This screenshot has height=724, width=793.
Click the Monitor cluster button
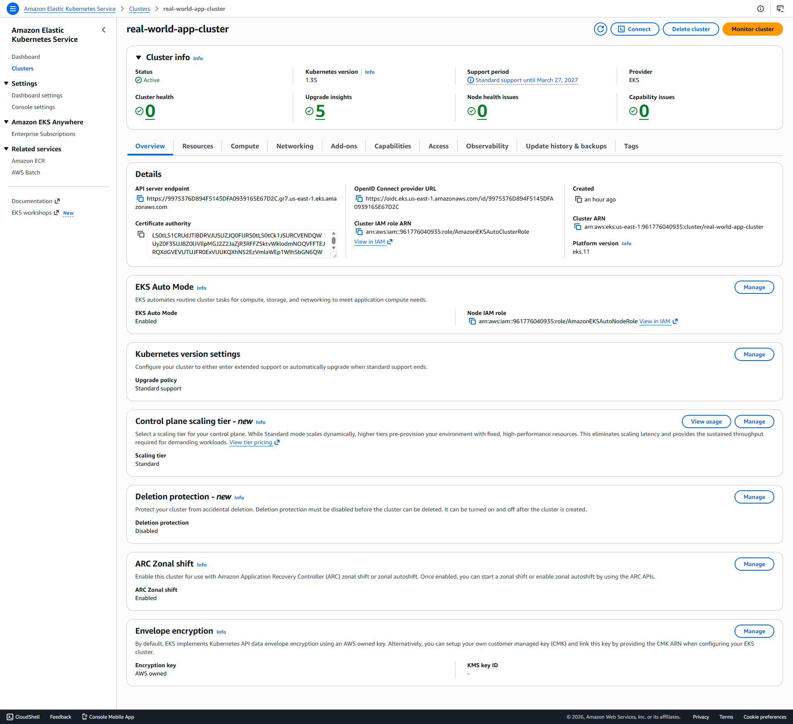tap(752, 29)
